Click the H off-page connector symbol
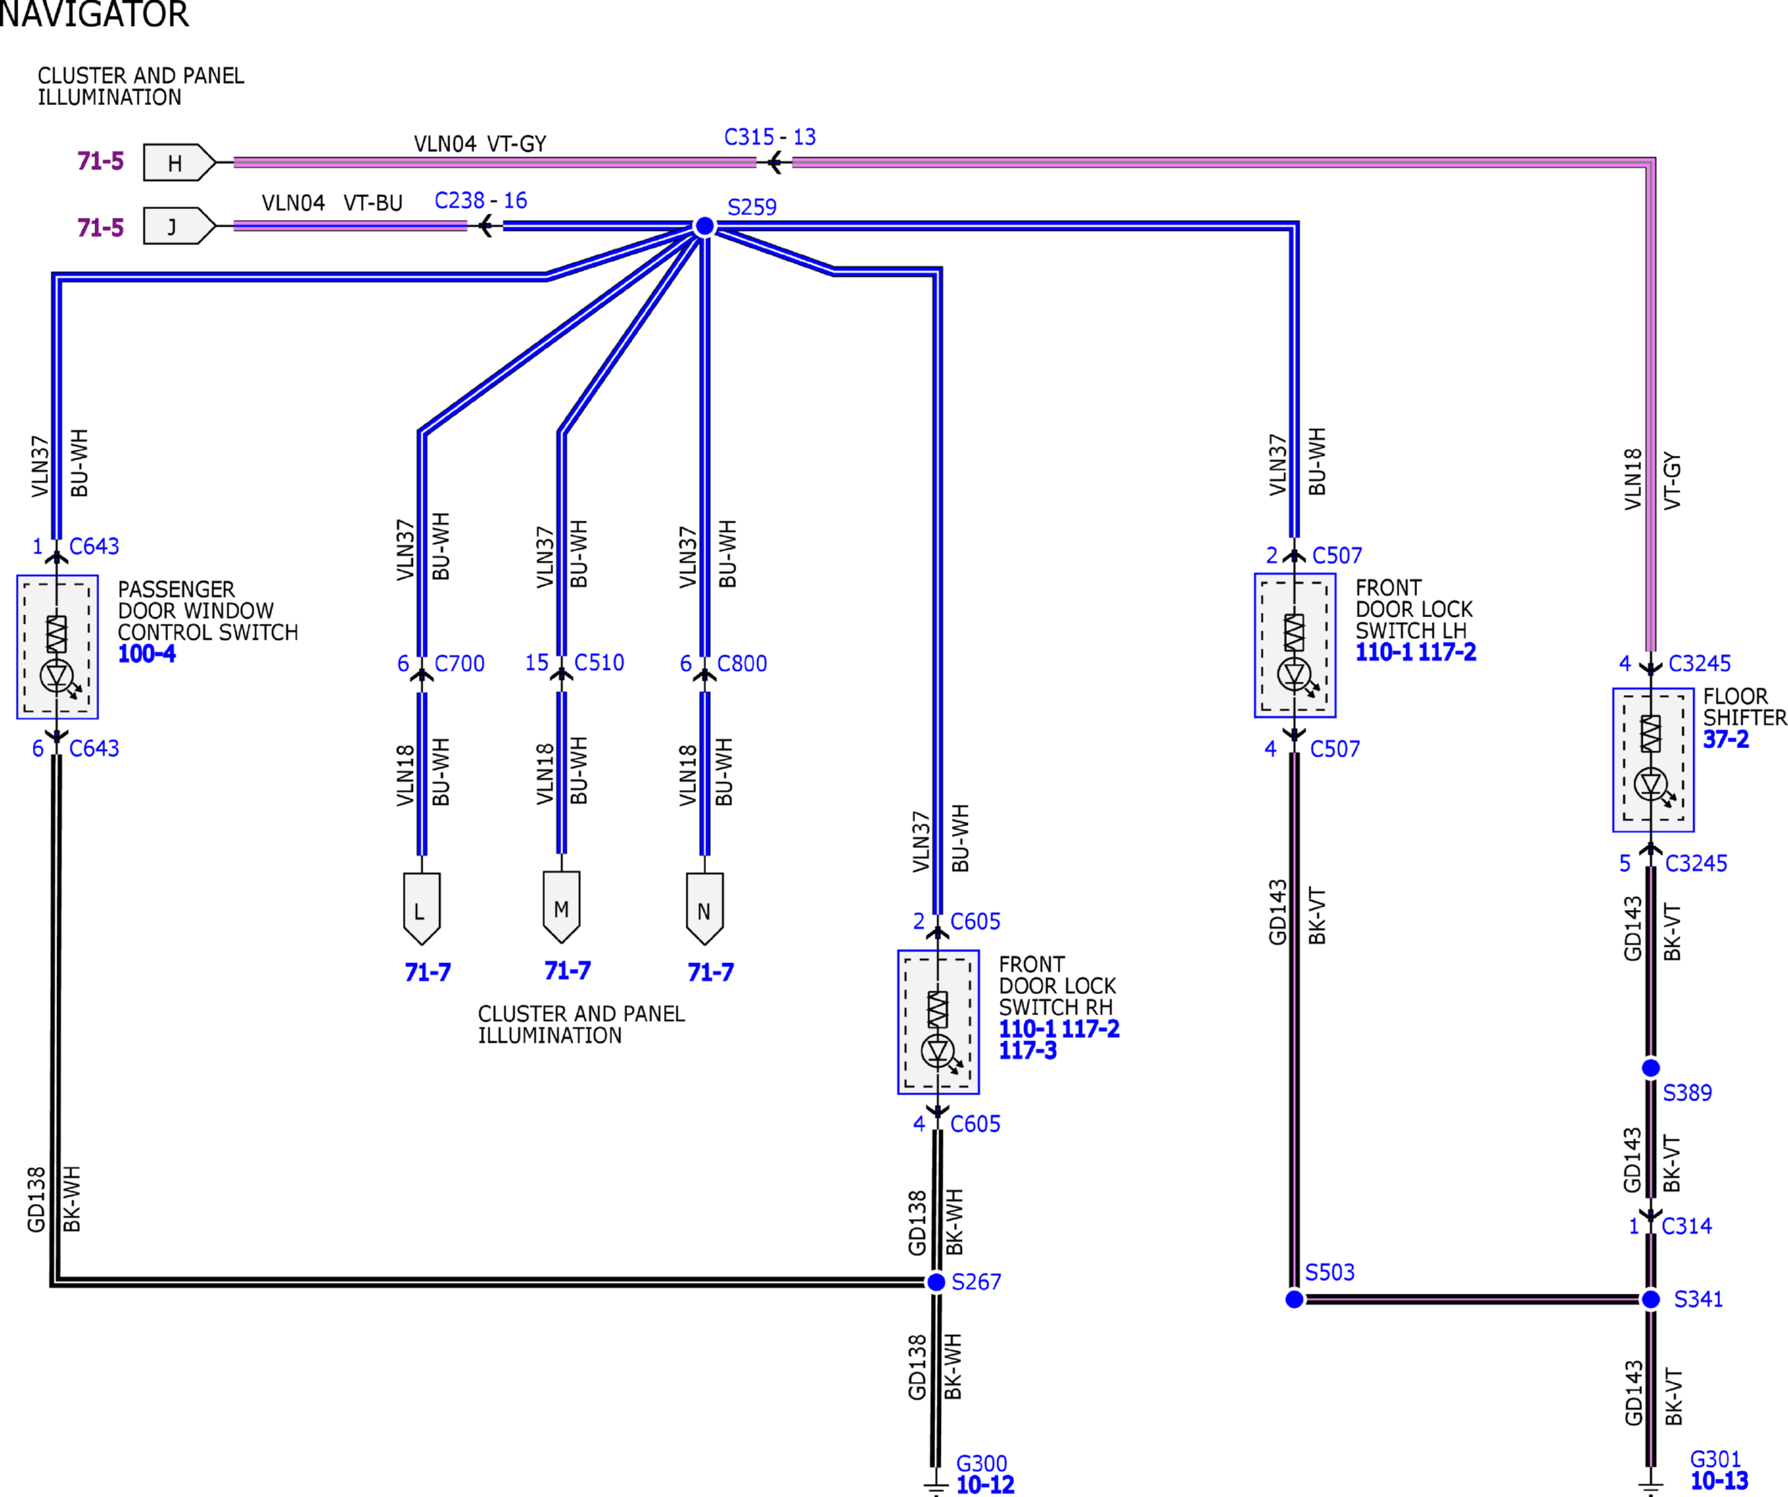The image size is (1788, 1497). tap(179, 163)
